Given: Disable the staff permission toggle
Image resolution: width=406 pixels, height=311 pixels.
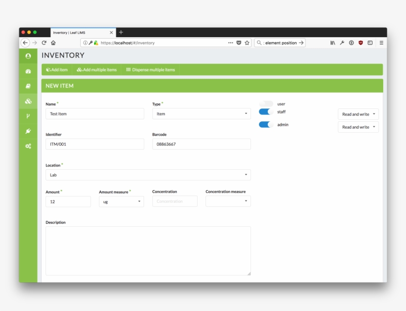Looking at the screenshot, I should pyautogui.click(x=266, y=112).
